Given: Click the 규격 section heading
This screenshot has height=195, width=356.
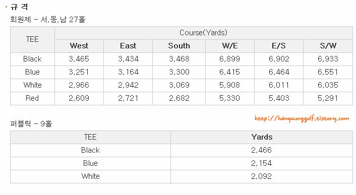Looking at the screenshot, I should (x=19, y=7).
